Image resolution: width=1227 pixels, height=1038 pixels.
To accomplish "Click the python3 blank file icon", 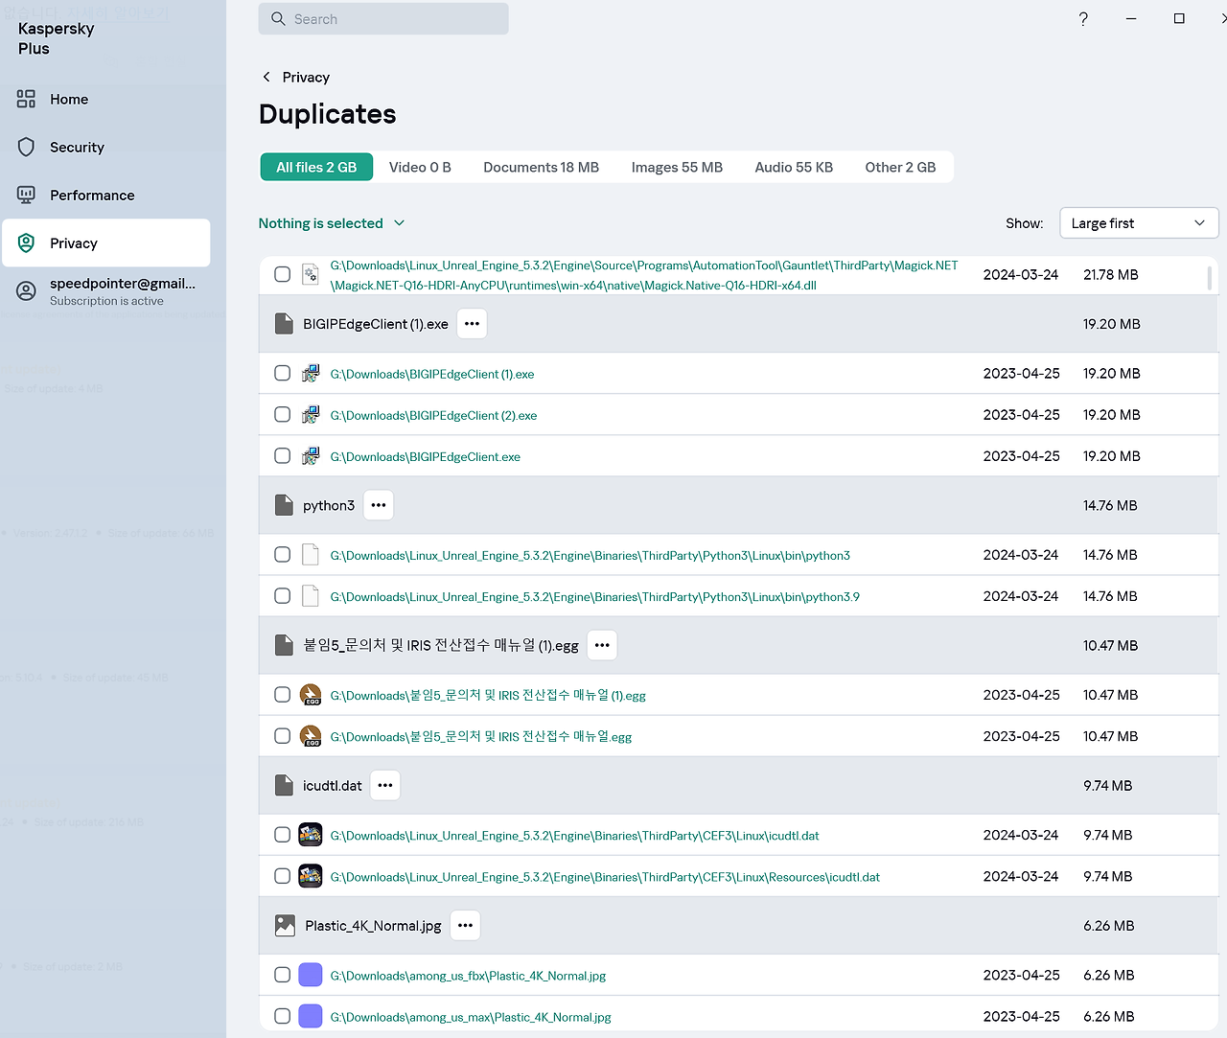I will tap(311, 555).
